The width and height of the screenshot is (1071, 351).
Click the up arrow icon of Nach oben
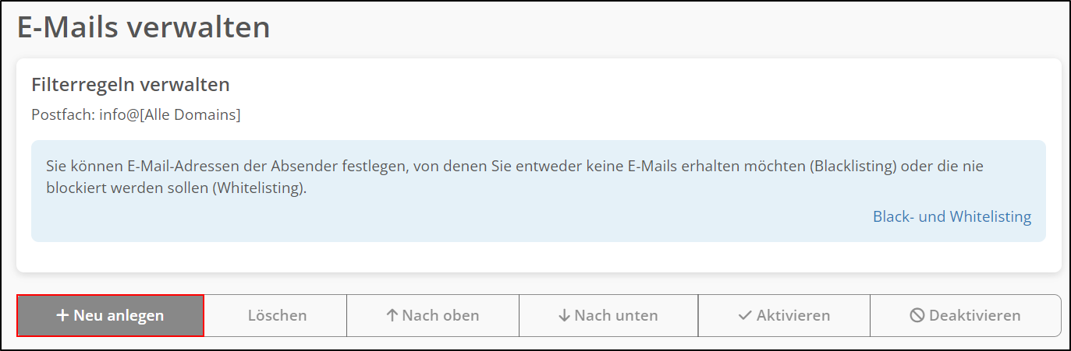pyautogui.click(x=392, y=316)
